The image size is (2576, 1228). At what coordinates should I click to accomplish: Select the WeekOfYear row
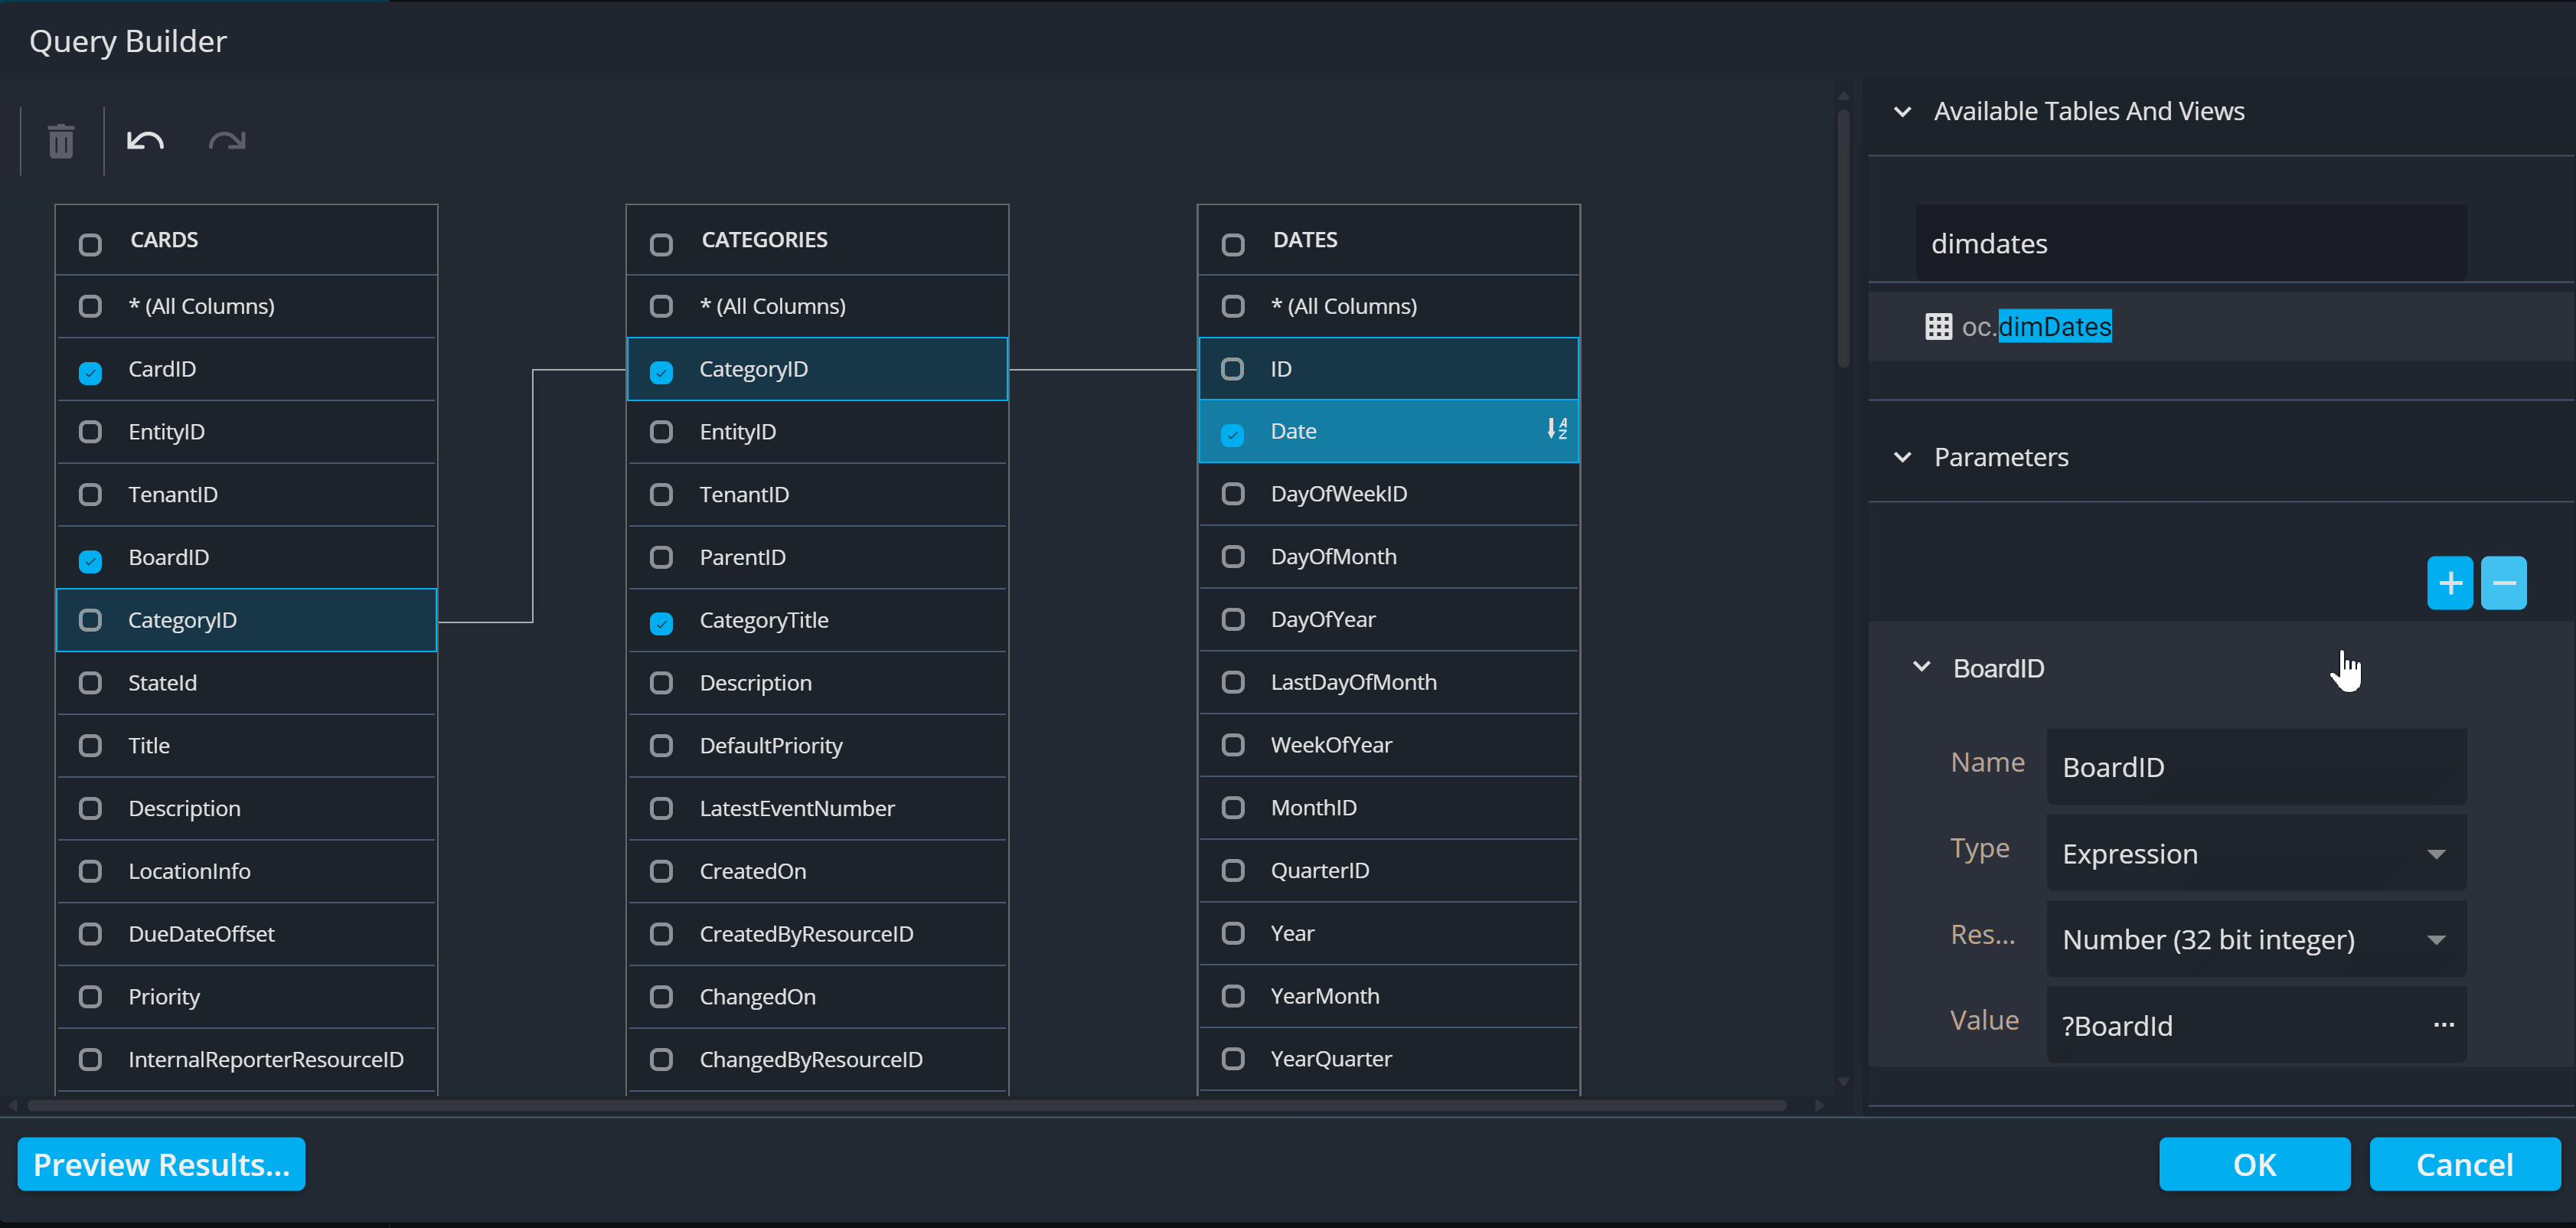pyautogui.click(x=1388, y=745)
